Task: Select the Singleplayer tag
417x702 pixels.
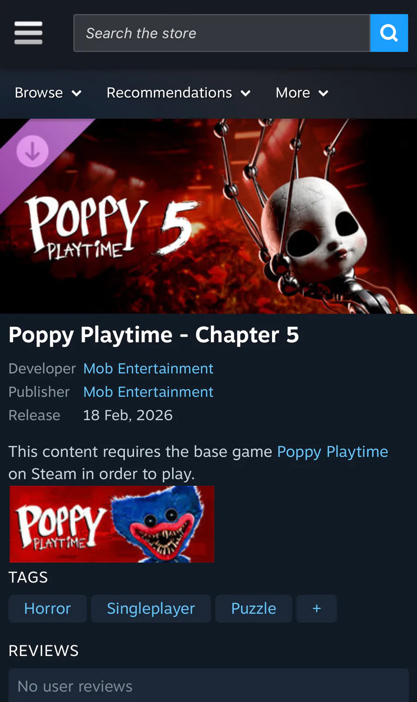Action: [151, 608]
